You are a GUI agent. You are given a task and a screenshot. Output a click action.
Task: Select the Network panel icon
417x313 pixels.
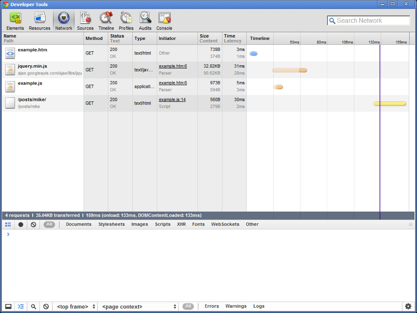(x=64, y=18)
